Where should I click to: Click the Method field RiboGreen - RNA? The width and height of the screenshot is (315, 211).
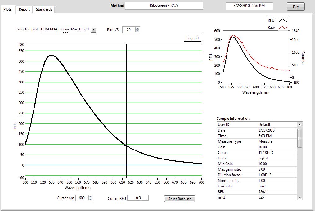coord(164,6)
